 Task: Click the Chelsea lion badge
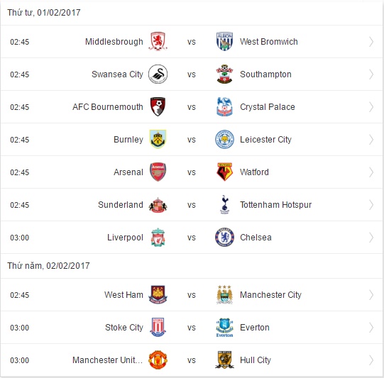(x=224, y=238)
